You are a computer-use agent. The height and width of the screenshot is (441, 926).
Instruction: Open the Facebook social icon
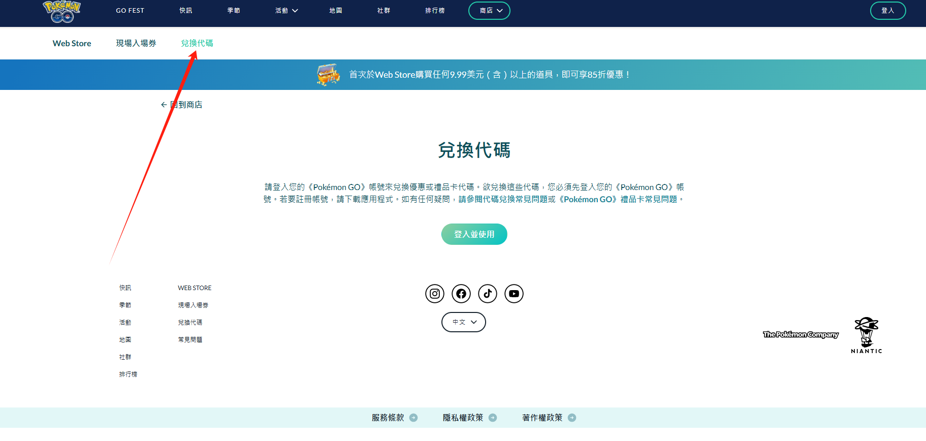pyautogui.click(x=461, y=294)
